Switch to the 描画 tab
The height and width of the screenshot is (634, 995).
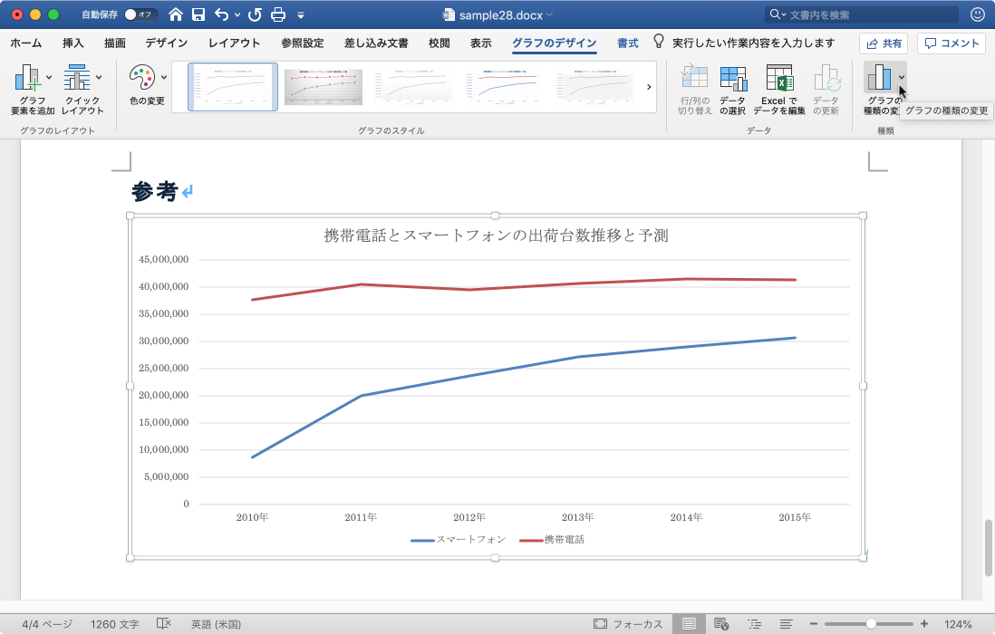click(115, 43)
